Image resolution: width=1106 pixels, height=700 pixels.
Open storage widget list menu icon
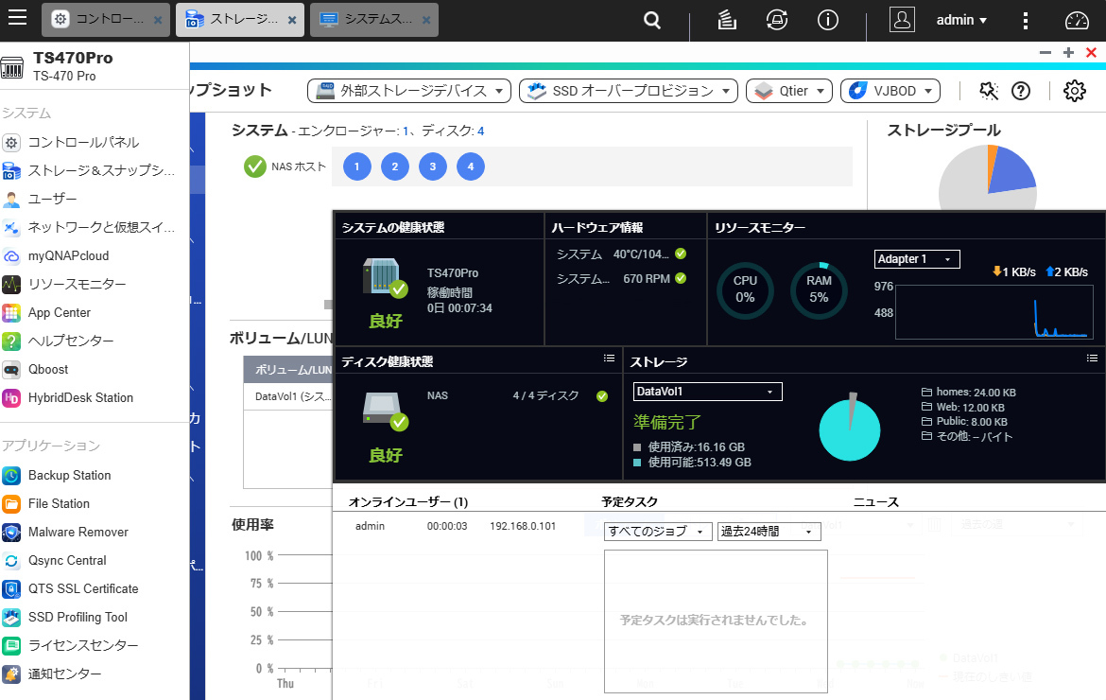point(1092,359)
